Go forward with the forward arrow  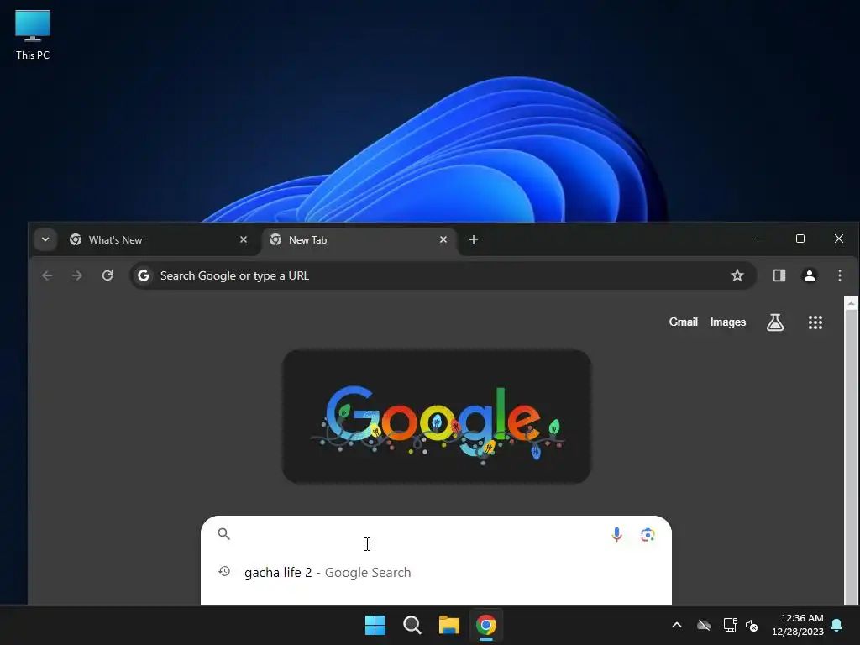[x=77, y=275]
